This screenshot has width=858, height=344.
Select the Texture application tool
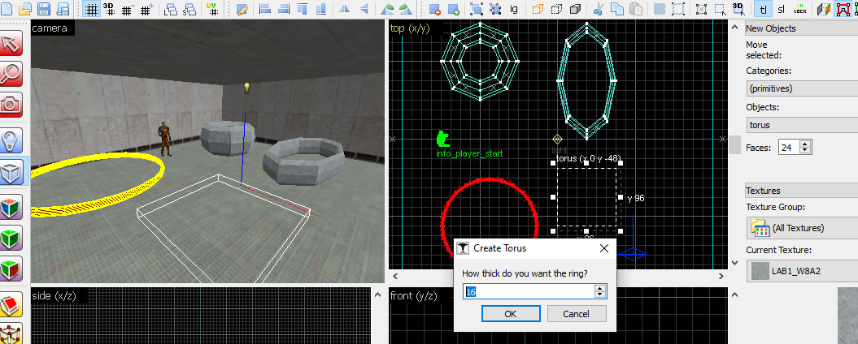(11, 205)
